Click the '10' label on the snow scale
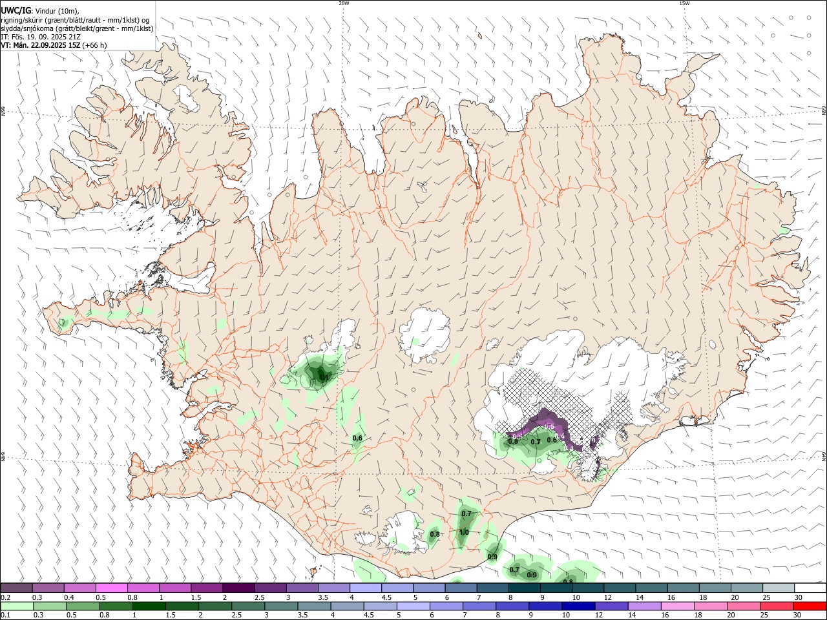This screenshot has height=620, width=827. 576,597
